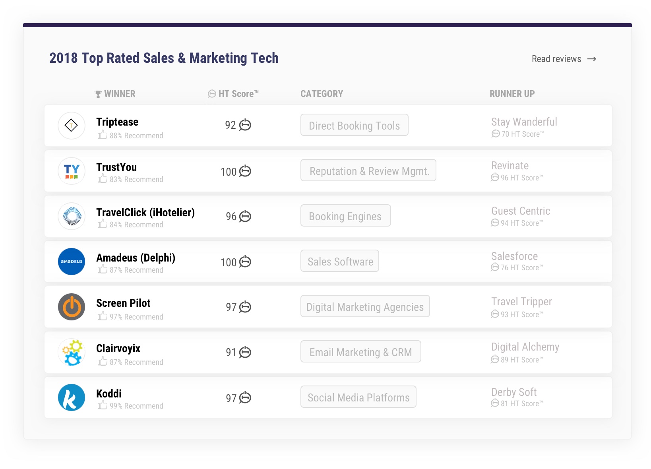The width and height of the screenshot is (651, 469).
Task: Open the TrustYou winner name
Action: pos(116,167)
